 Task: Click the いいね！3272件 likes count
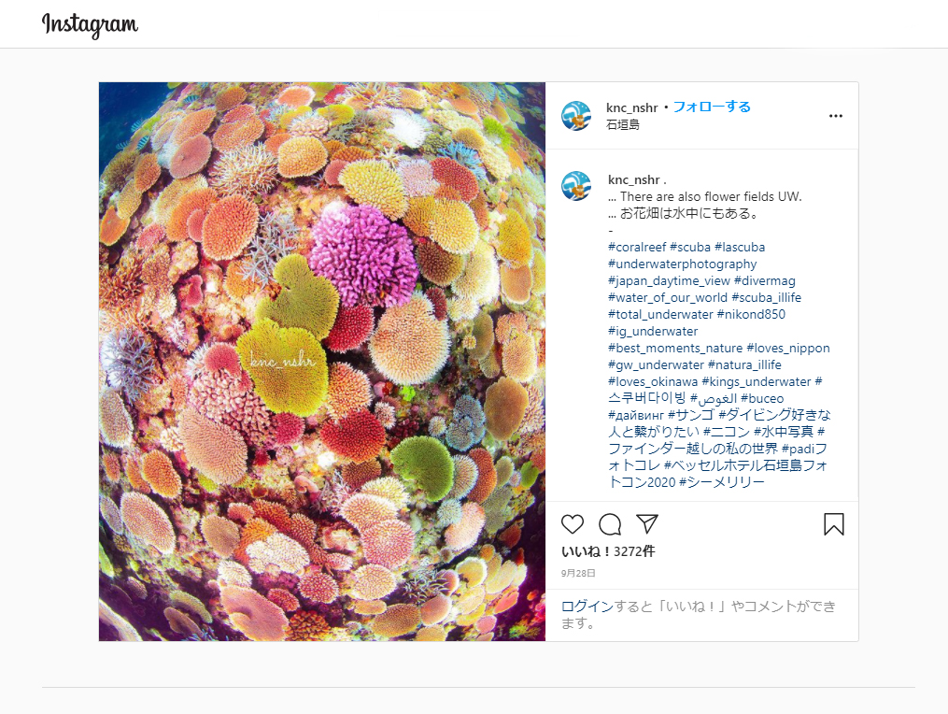point(608,551)
